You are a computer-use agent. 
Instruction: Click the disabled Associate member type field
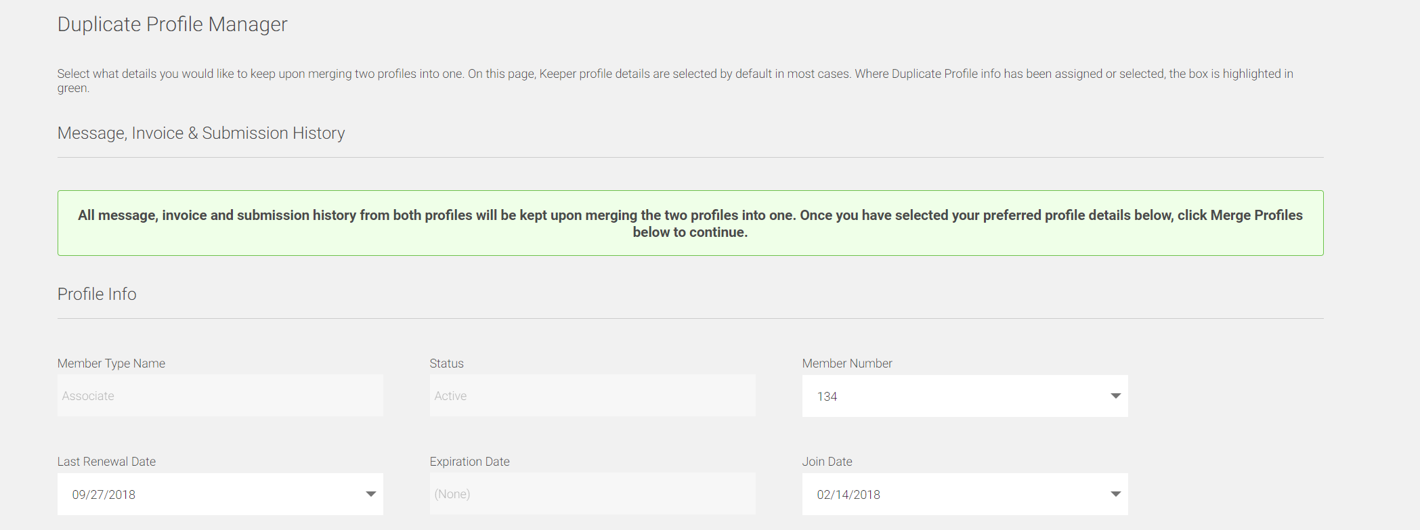(220, 395)
